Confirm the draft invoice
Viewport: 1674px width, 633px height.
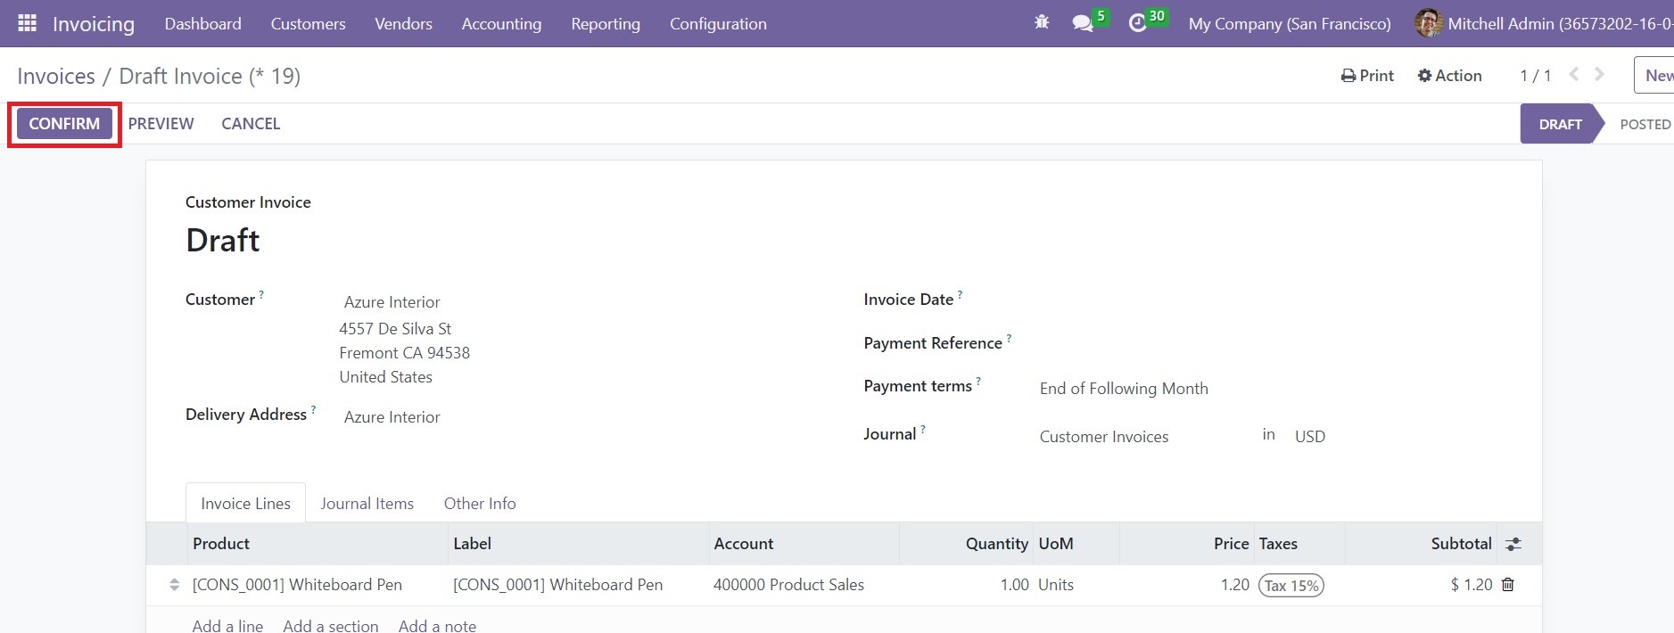(x=64, y=124)
